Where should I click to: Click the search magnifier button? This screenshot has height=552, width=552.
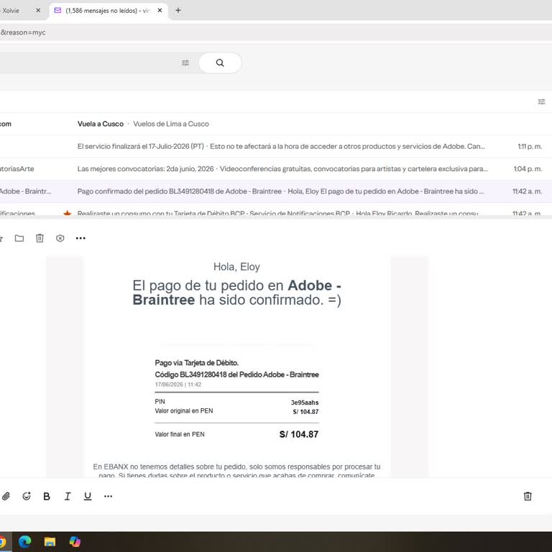220,63
